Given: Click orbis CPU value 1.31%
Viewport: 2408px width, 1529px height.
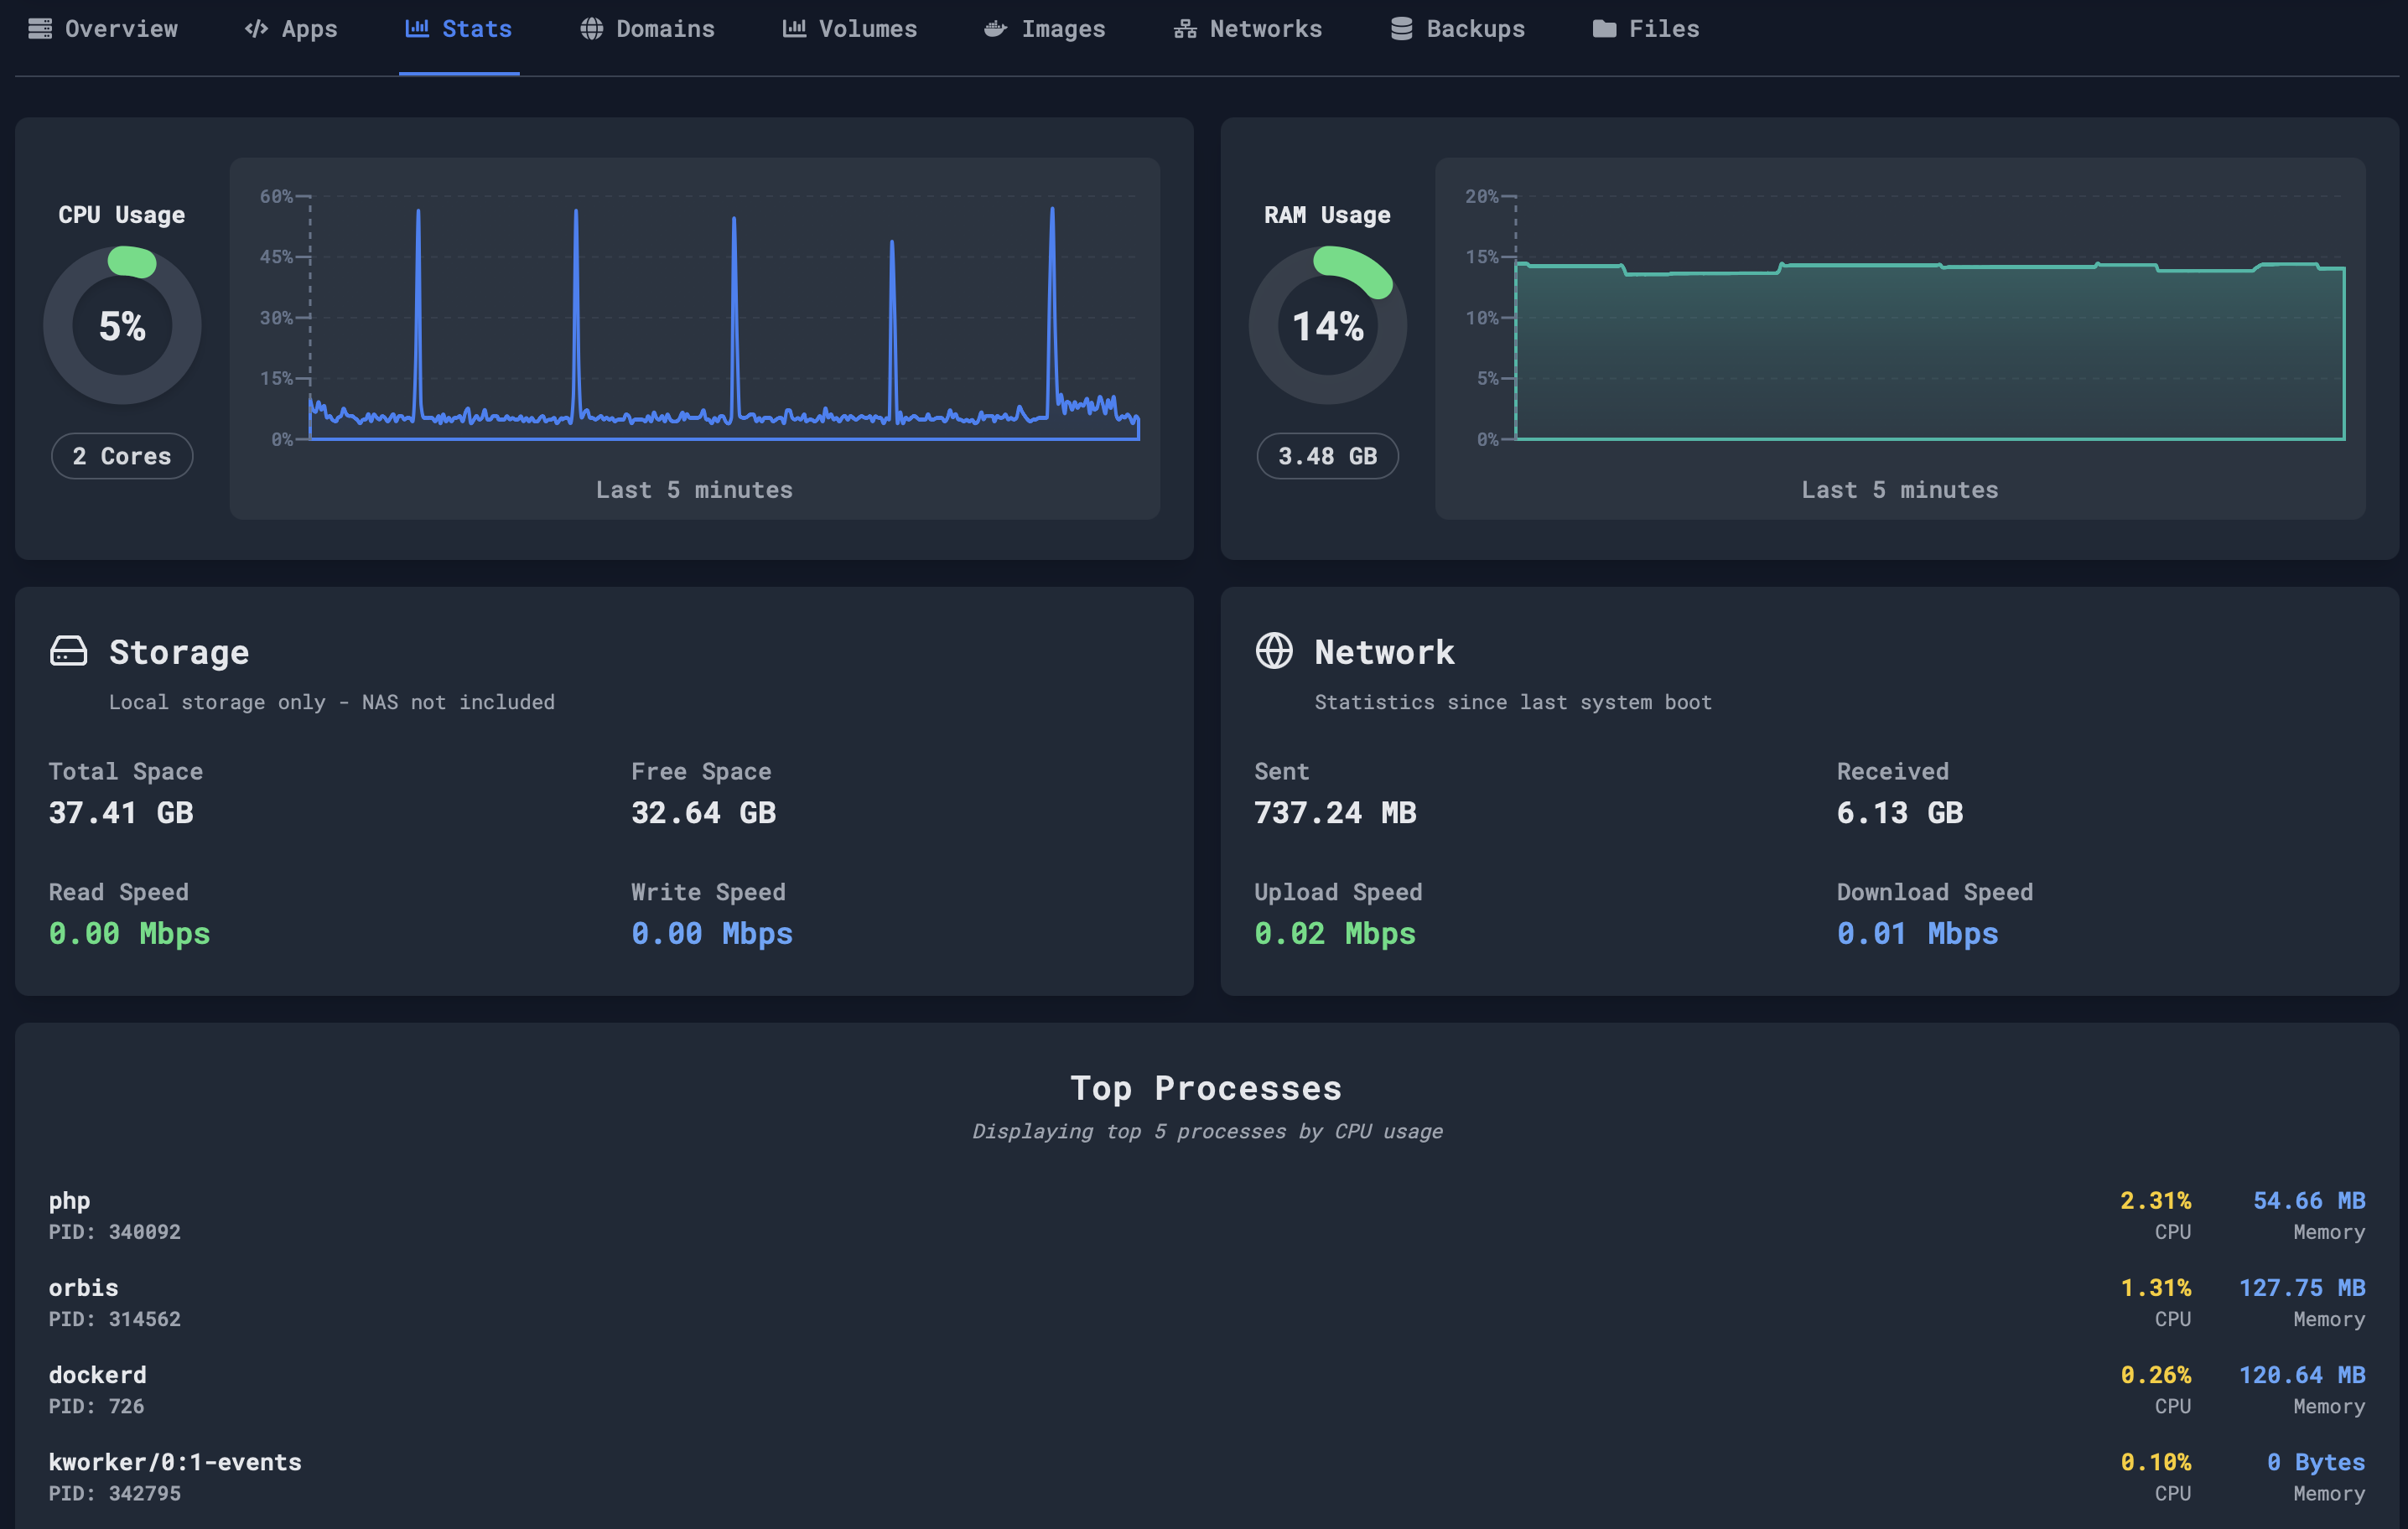Looking at the screenshot, I should [2155, 1287].
